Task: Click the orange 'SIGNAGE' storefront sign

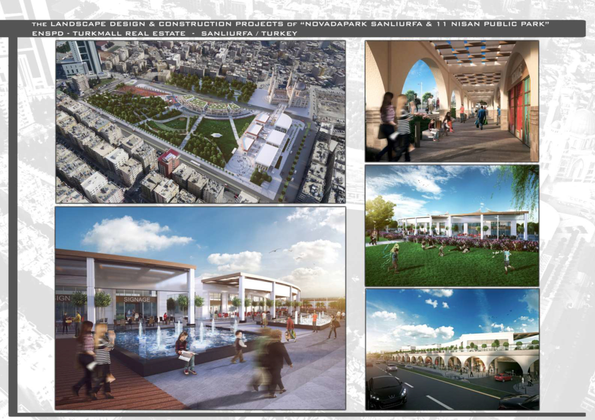Action: coord(136,299)
